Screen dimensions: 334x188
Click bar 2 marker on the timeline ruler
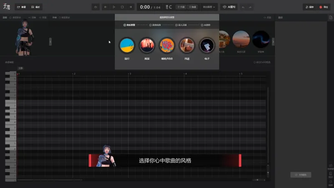74,74
